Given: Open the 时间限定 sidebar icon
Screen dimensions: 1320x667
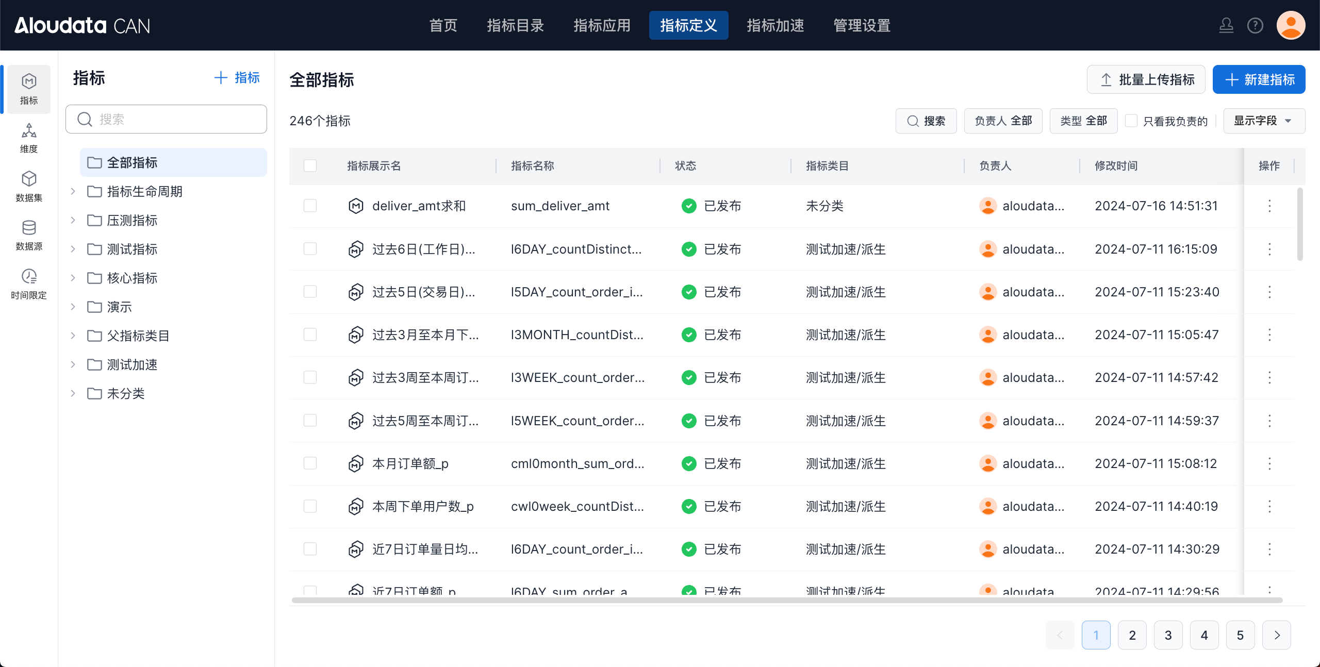Looking at the screenshot, I should (x=29, y=284).
